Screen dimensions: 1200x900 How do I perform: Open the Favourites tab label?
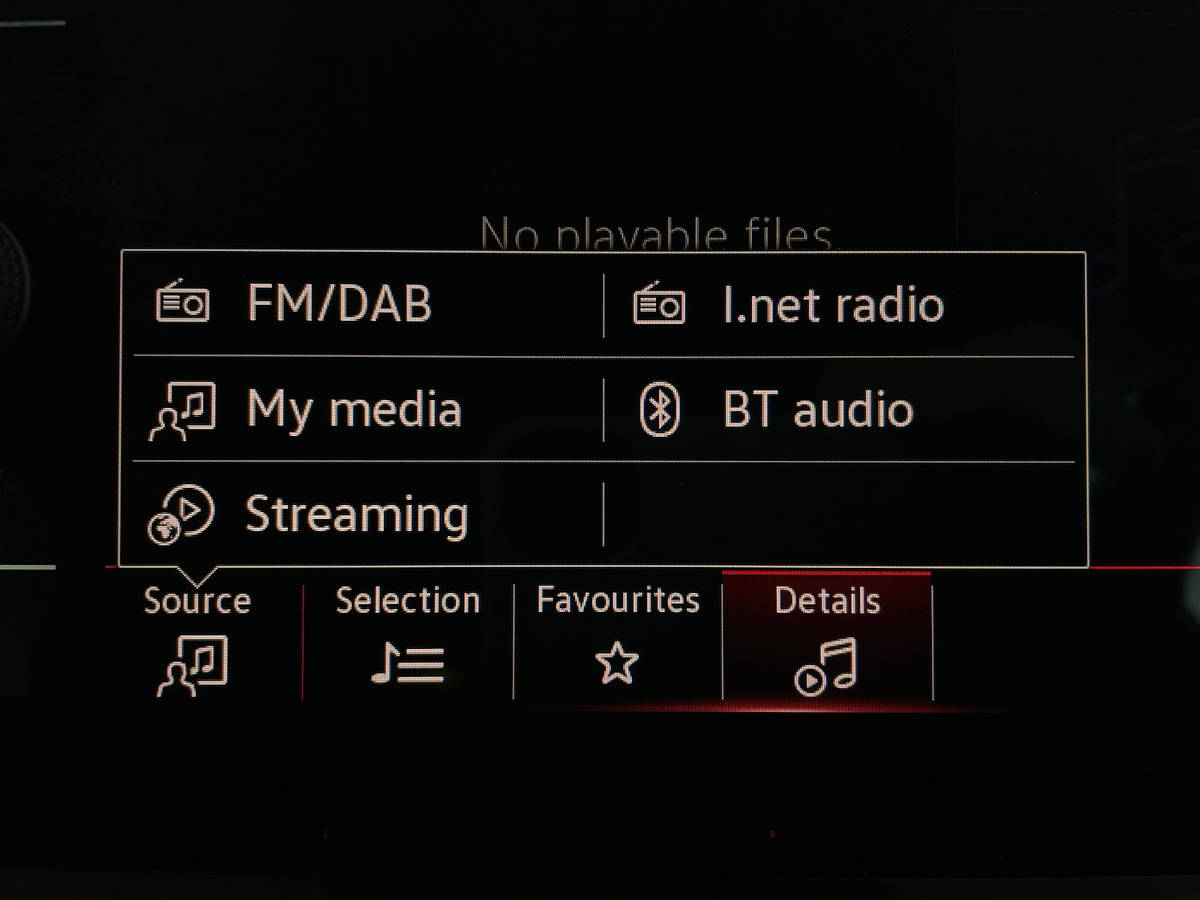click(618, 600)
